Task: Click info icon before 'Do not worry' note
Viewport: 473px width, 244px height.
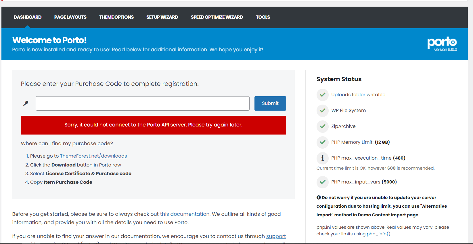Action: point(319,198)
